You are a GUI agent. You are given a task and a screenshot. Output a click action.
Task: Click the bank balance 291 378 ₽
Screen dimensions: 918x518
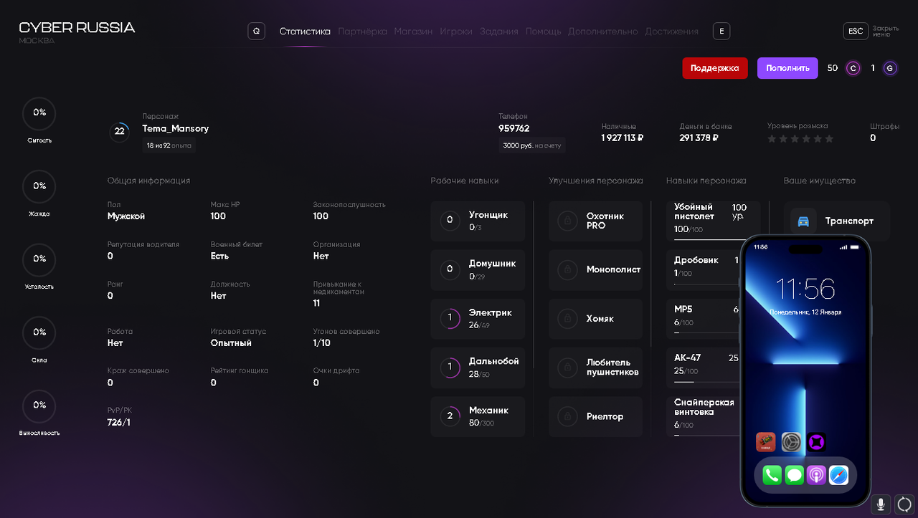[699, 138]
